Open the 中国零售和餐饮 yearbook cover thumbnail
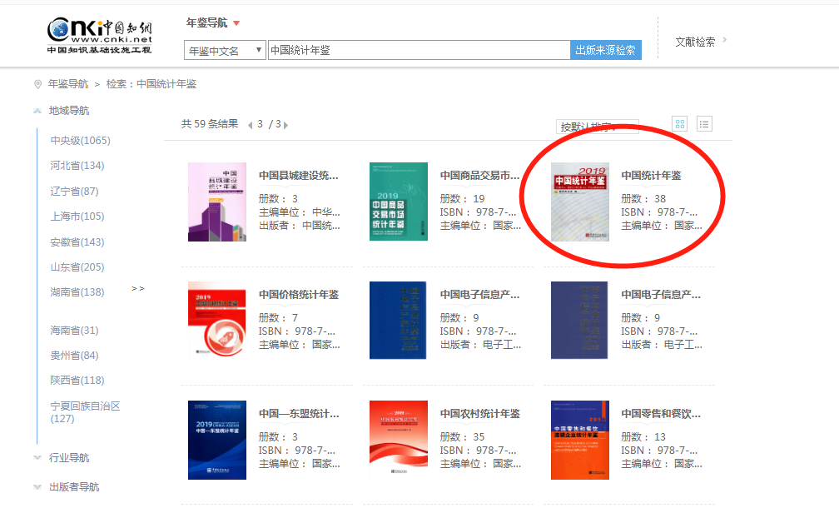This screenshot has height=508, width=839. pos(580,440)
